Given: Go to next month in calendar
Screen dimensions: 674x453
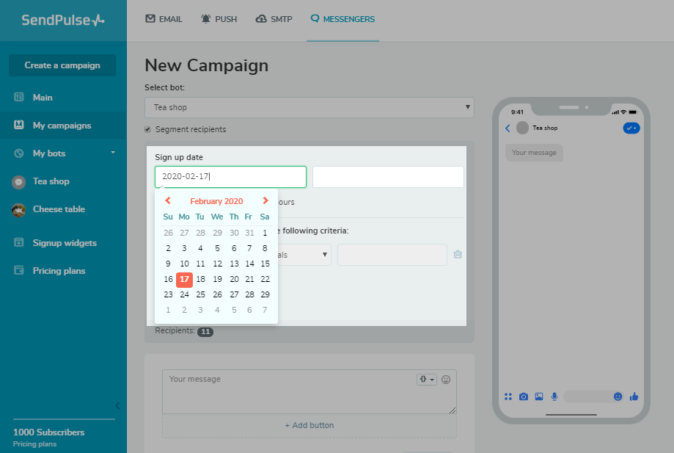Looking at the screenshot, I should pyautogui.click(x=265, y=200).
